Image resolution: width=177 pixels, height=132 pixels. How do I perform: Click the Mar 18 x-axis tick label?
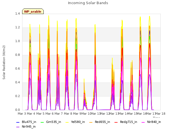160,114
